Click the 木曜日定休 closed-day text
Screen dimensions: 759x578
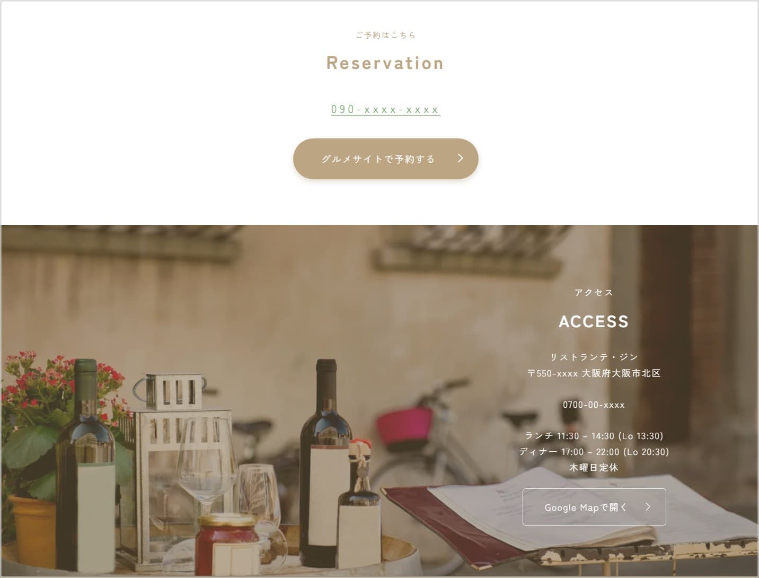594,468
